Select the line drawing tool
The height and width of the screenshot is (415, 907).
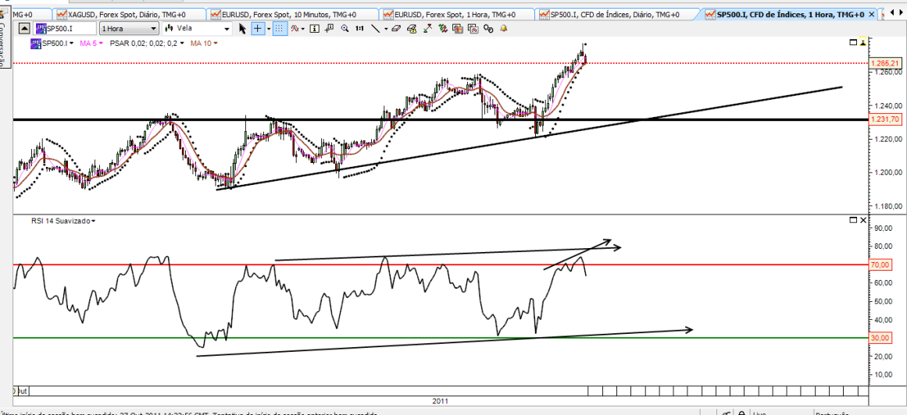[x=376, y=28]
